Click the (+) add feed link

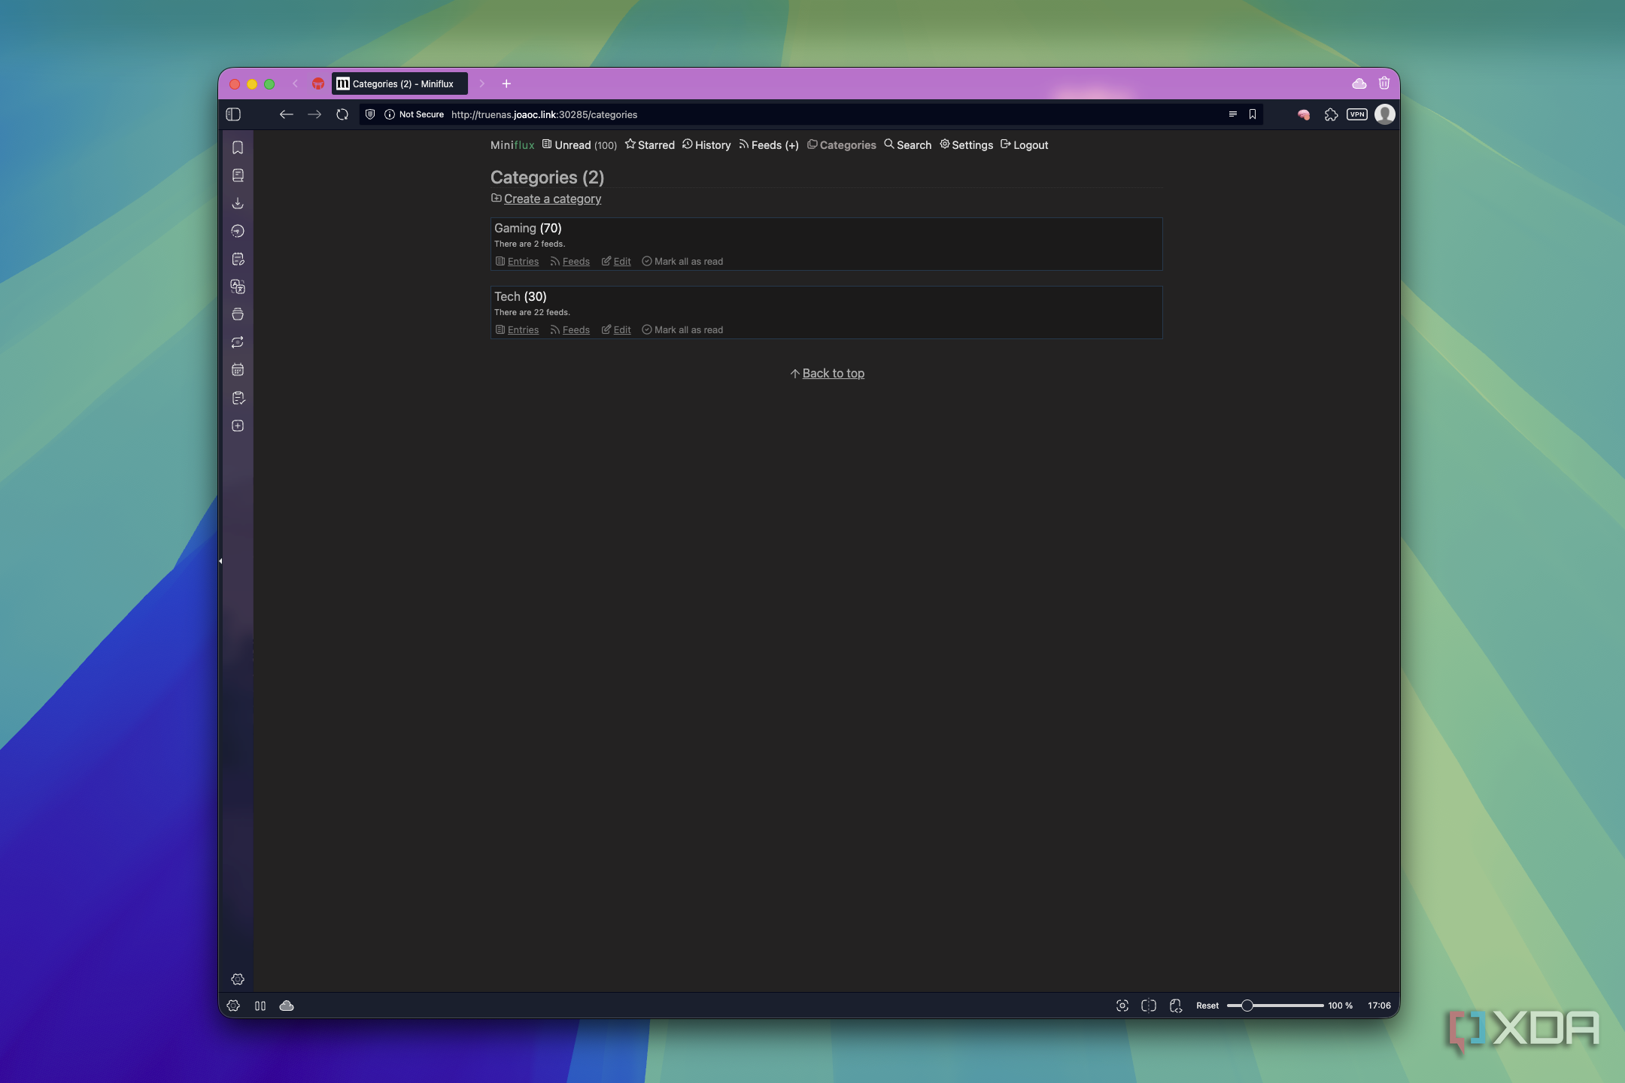791,145
